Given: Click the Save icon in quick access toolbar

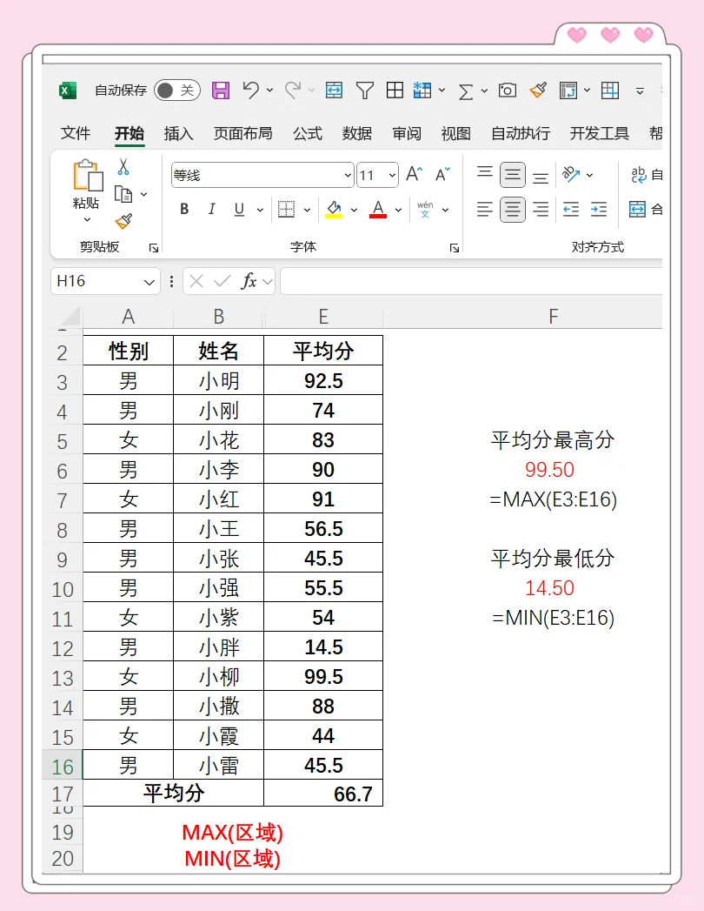Looking at the screenshot, I should (x=221, y=90).
